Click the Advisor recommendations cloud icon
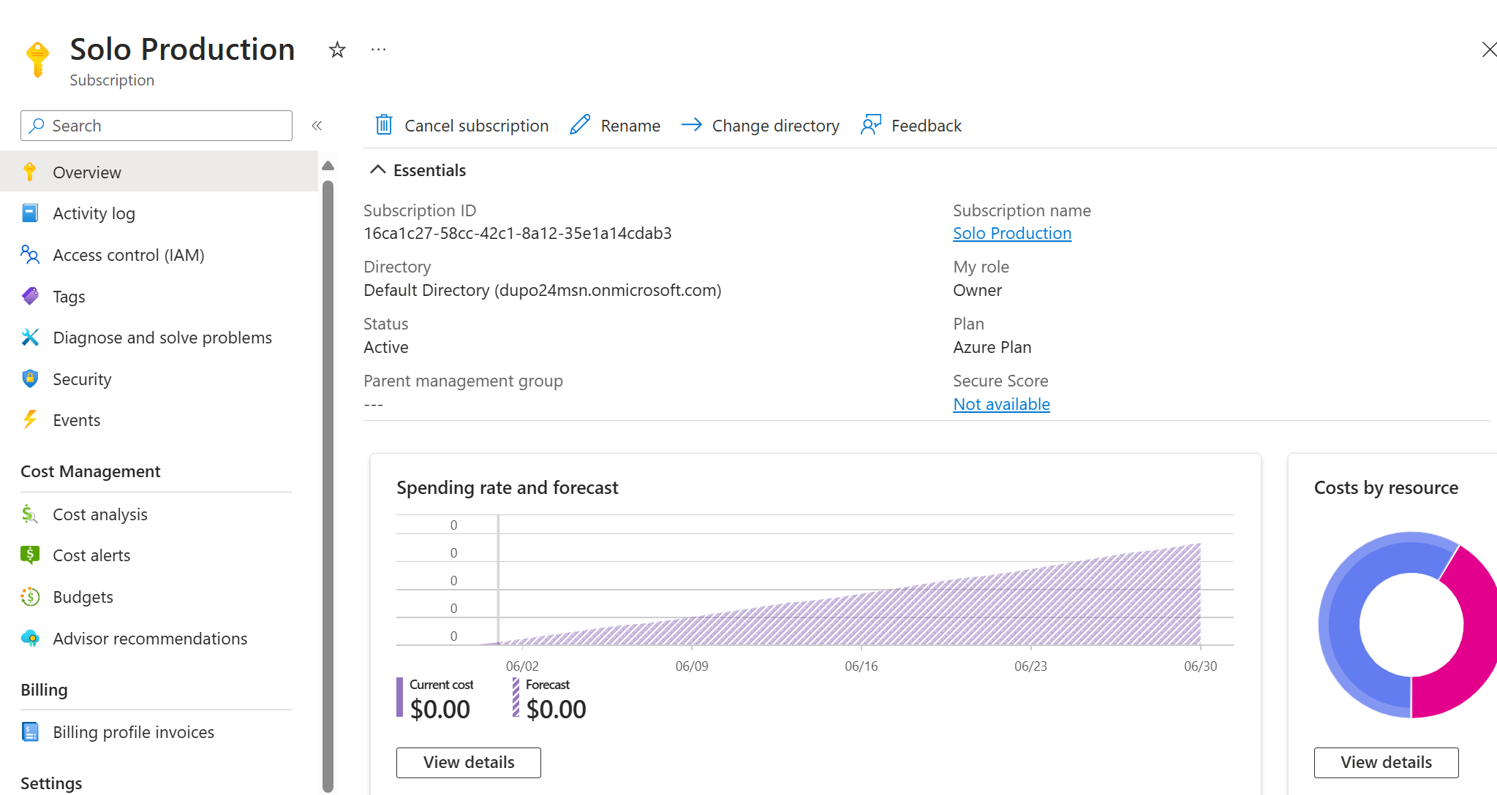The image size is (1497, 795). pyautogui.click(x=30, y=638)
